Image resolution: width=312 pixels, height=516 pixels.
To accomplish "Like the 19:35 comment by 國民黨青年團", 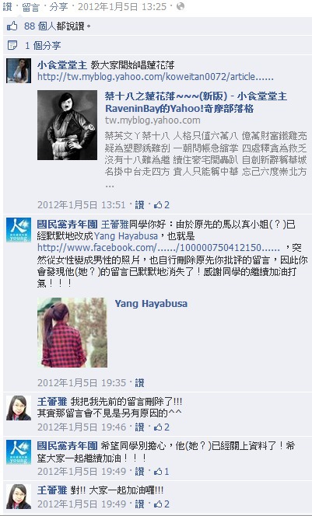I will pyautogui.click(x=139, y=382).
